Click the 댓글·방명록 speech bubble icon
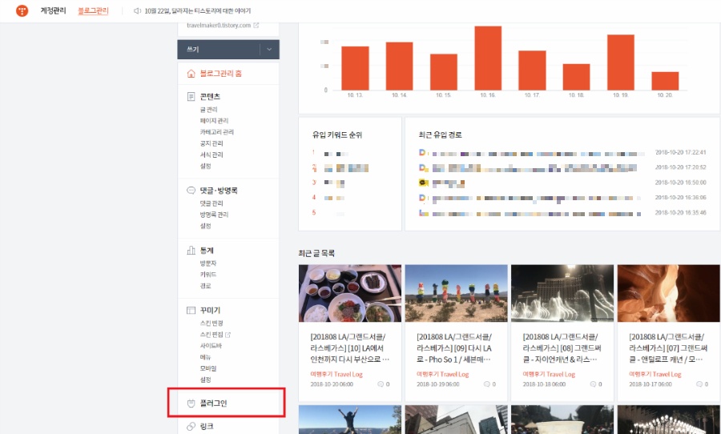This screenshot has width=721, height=434. coord(191,191)
